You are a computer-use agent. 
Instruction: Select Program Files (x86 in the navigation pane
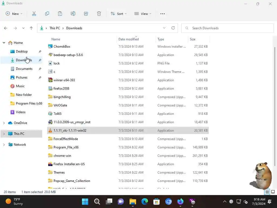pos(29,103)
